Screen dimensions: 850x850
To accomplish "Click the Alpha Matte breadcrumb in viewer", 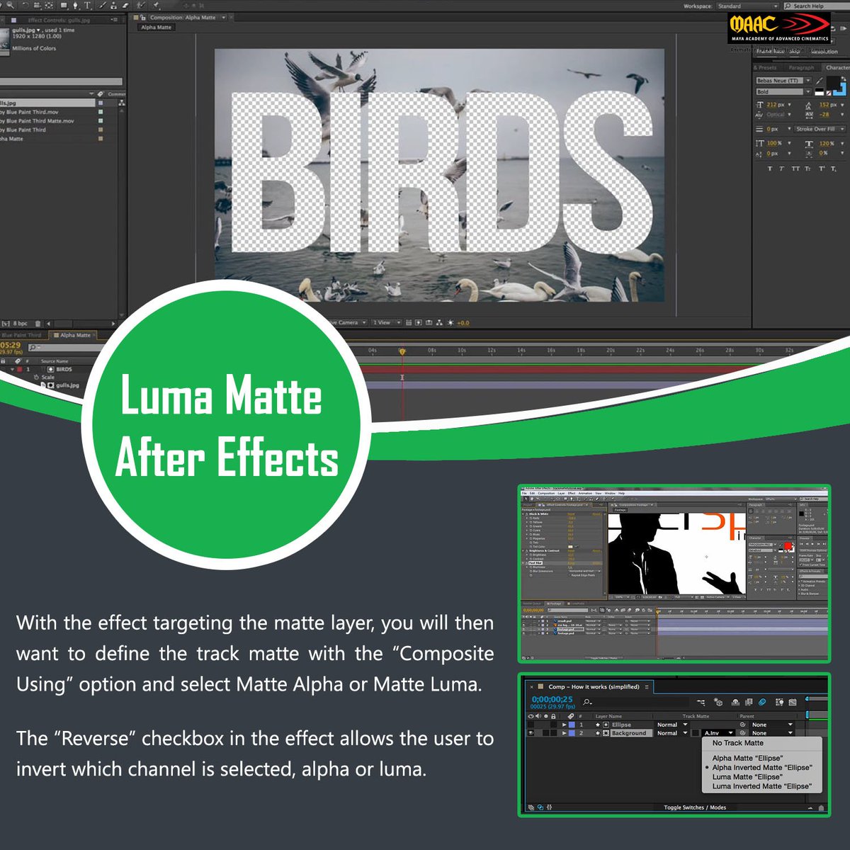I will (156, 27).
